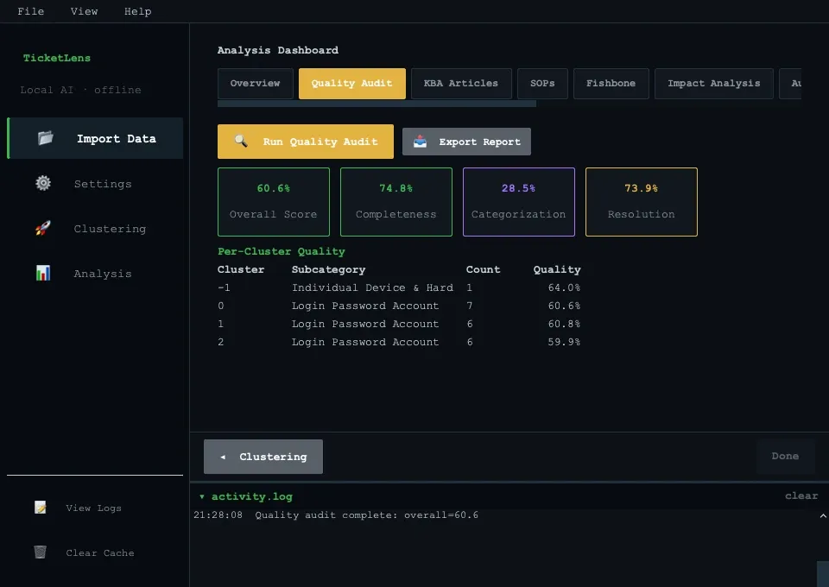This screenshot has width=829, height=587.
Task: Click the log scroll-up chevron
Action: point(823,515)
